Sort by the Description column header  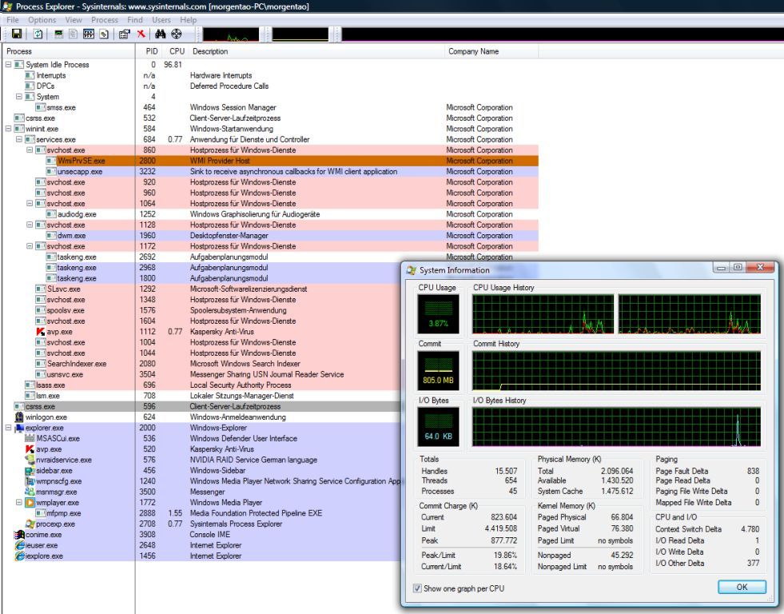click(x=316, y=51)
